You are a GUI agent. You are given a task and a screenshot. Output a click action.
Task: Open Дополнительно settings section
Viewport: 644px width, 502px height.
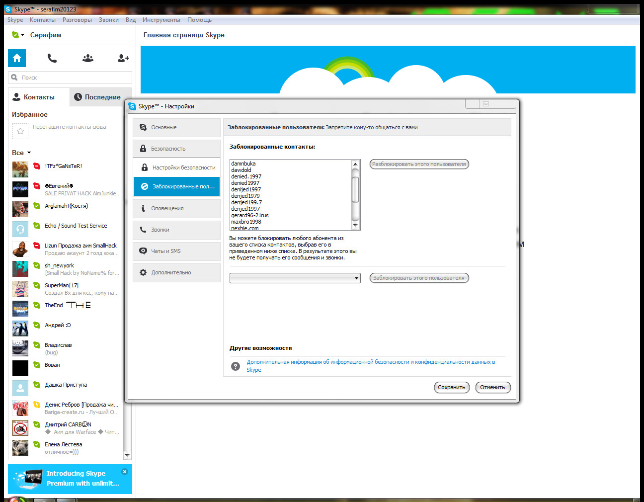point(176,272)
